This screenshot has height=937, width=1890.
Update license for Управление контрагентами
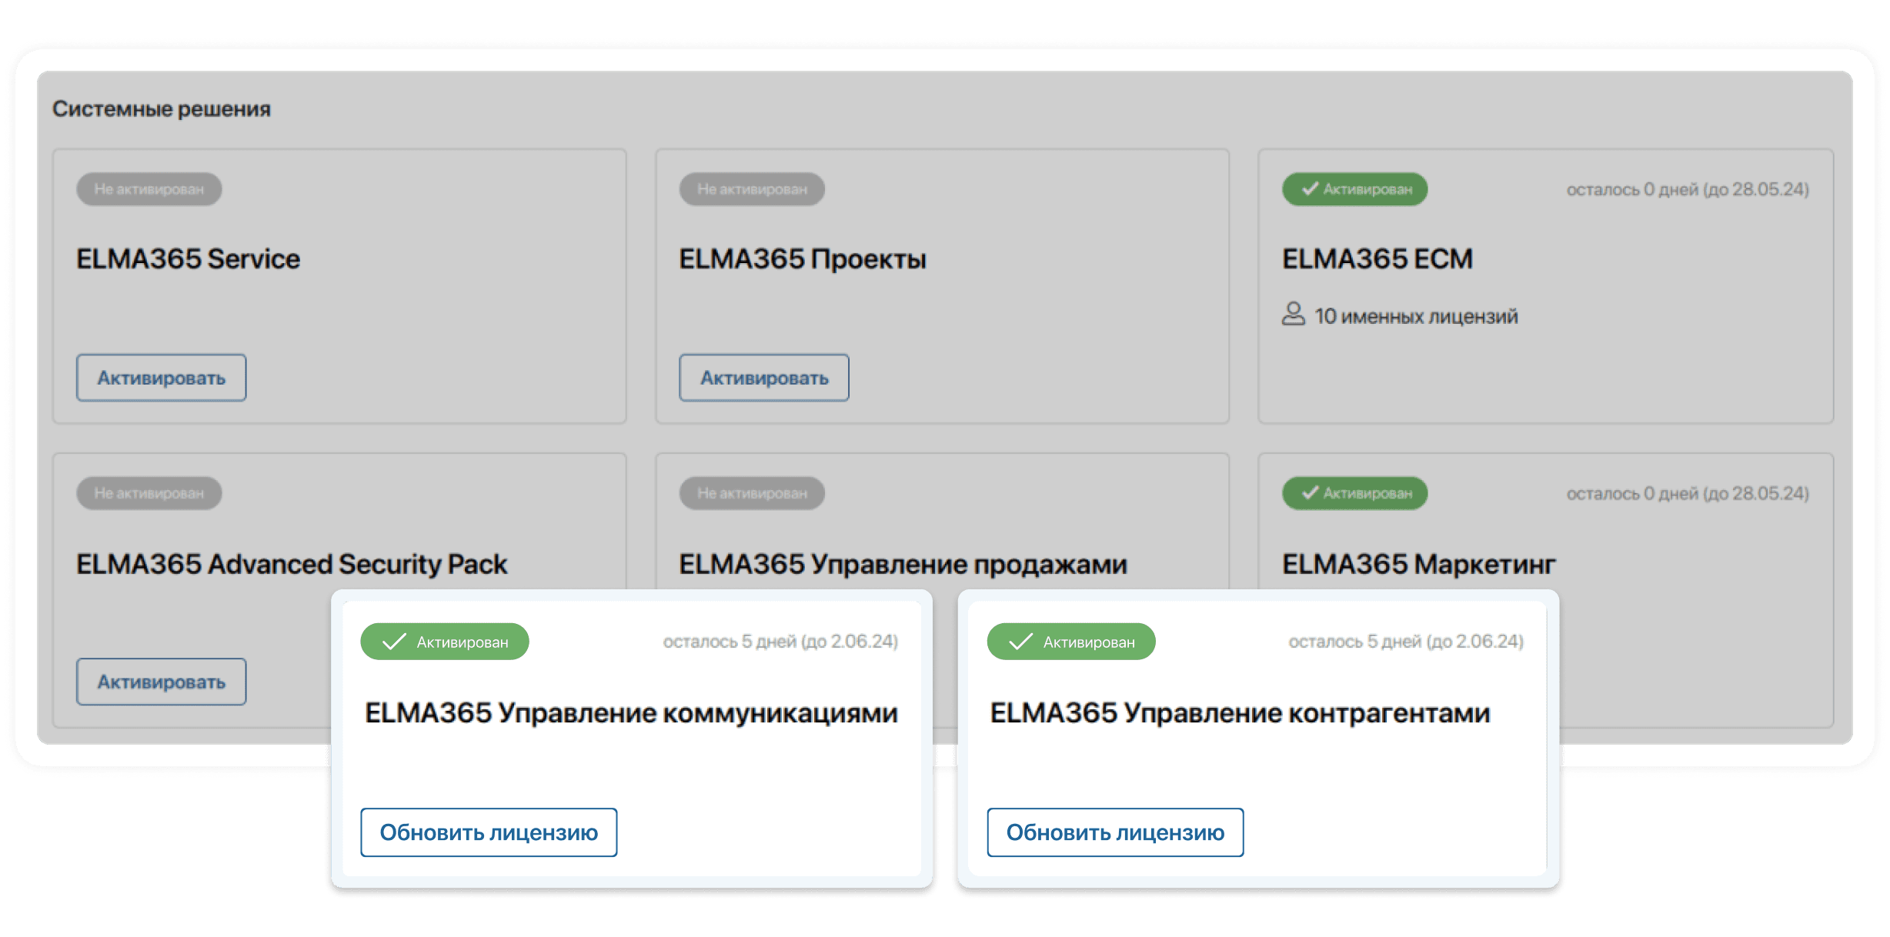[1115, 832]
